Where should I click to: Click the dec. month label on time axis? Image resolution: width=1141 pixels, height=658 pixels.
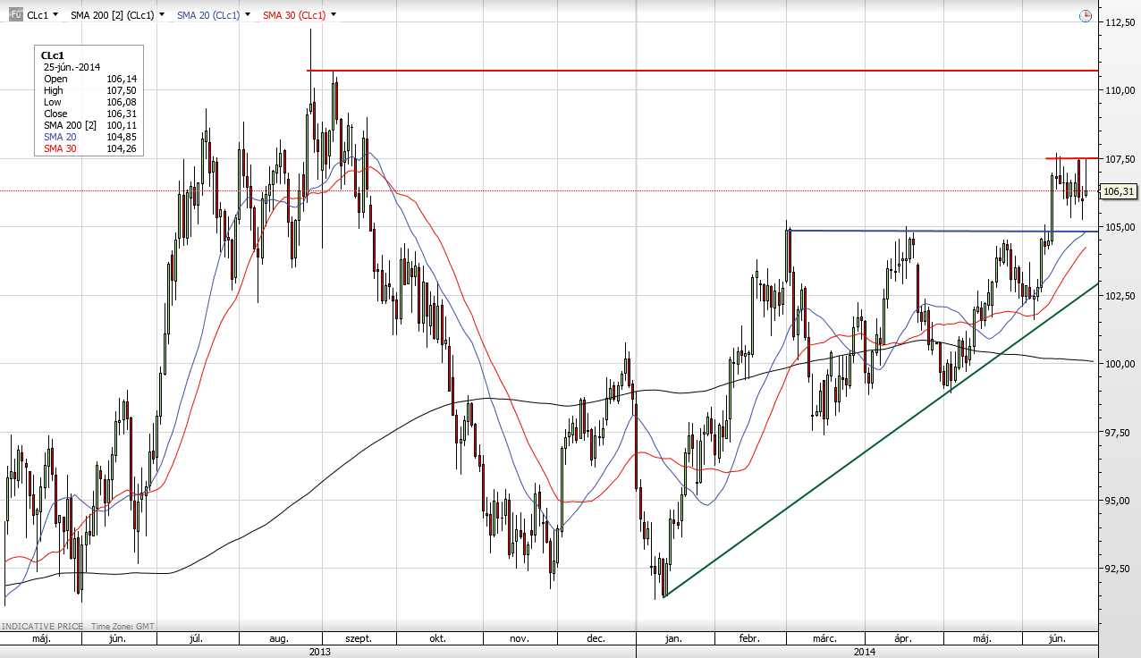pos(596,639)
